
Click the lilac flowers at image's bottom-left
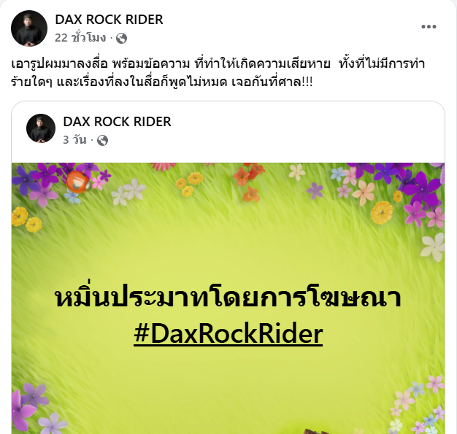[34, 408]
